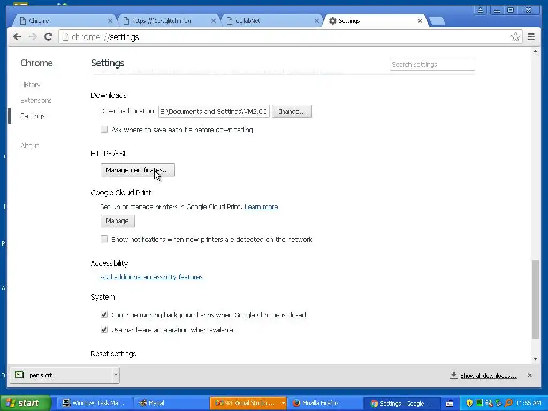Click the download location path field
Image resolution: width=548 pixels, height=411 pixels.
(x=214, y=111)
